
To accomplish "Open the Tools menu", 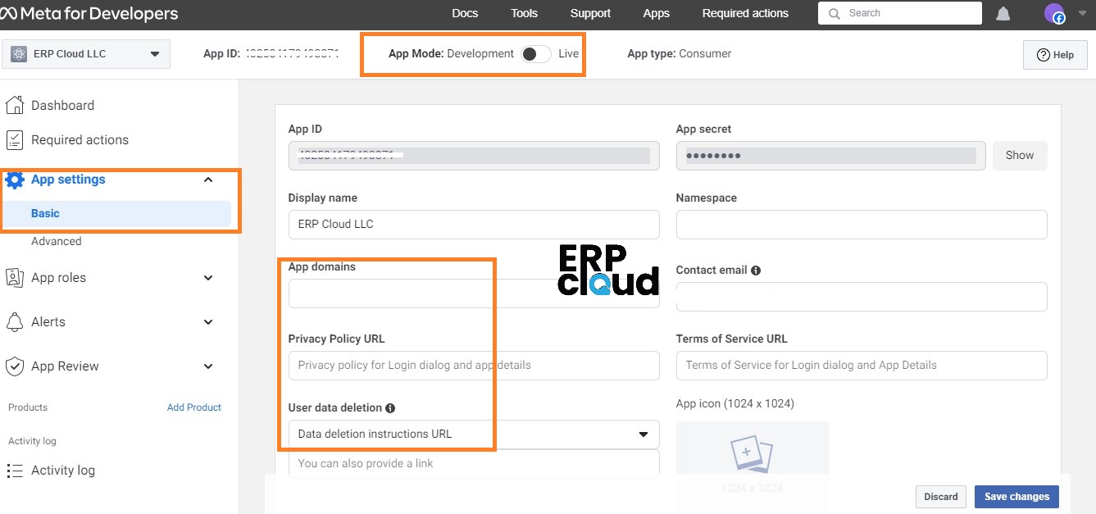I will point(525,13).
